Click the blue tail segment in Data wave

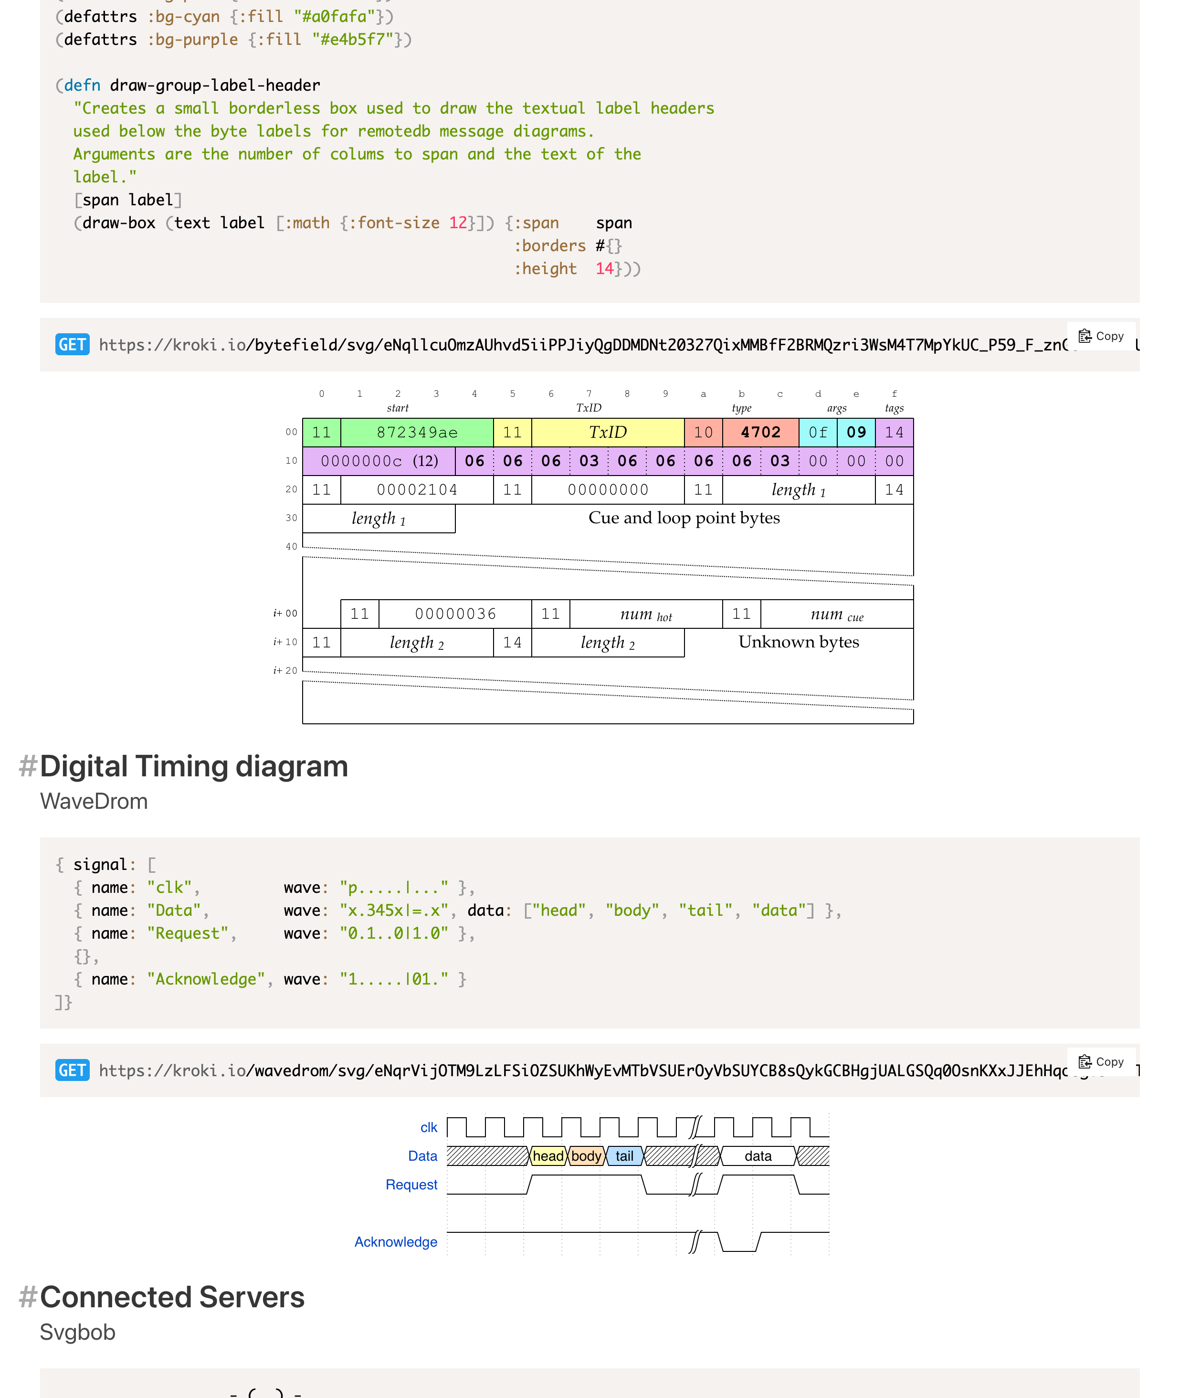click(624, 1156)
